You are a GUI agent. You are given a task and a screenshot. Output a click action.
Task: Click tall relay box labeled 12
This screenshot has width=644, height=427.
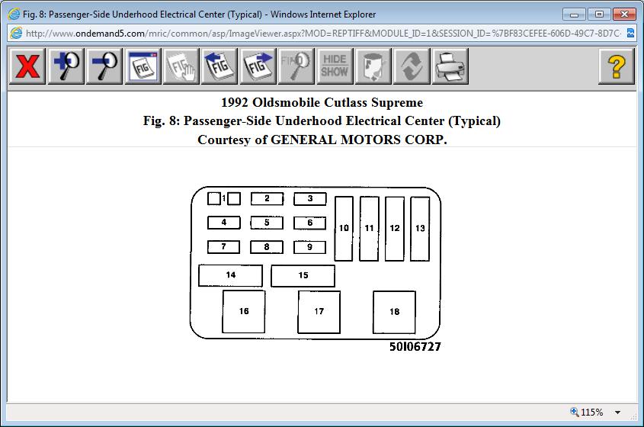[x=395, y=229]
